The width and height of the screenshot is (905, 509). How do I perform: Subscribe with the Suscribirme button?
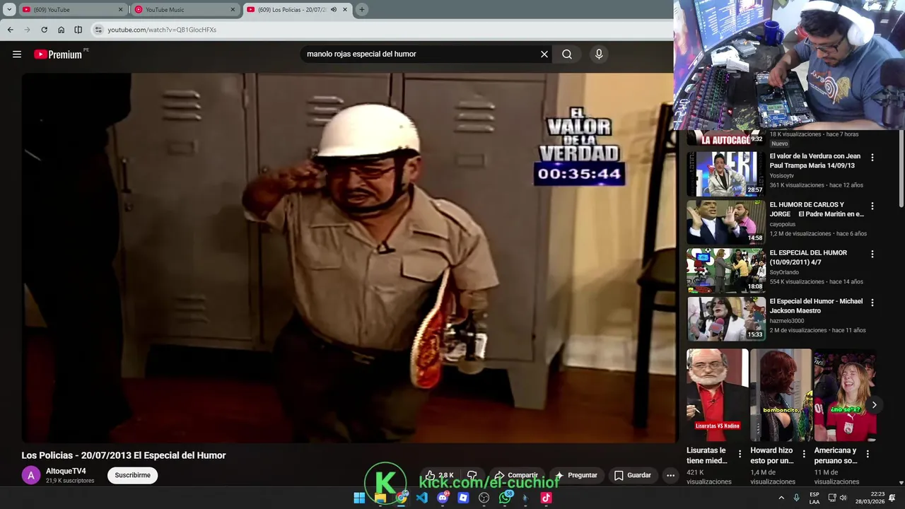tap(132, 475)
